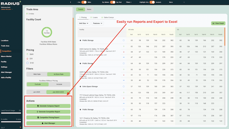Go to Trade Area in sidebar
Image resolution: width=229 pixels, height=129 pixels.
point(5,46)
